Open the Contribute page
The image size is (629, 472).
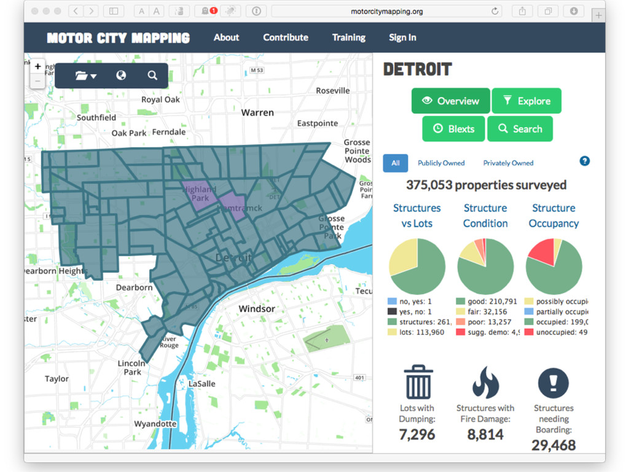point(286,37)
